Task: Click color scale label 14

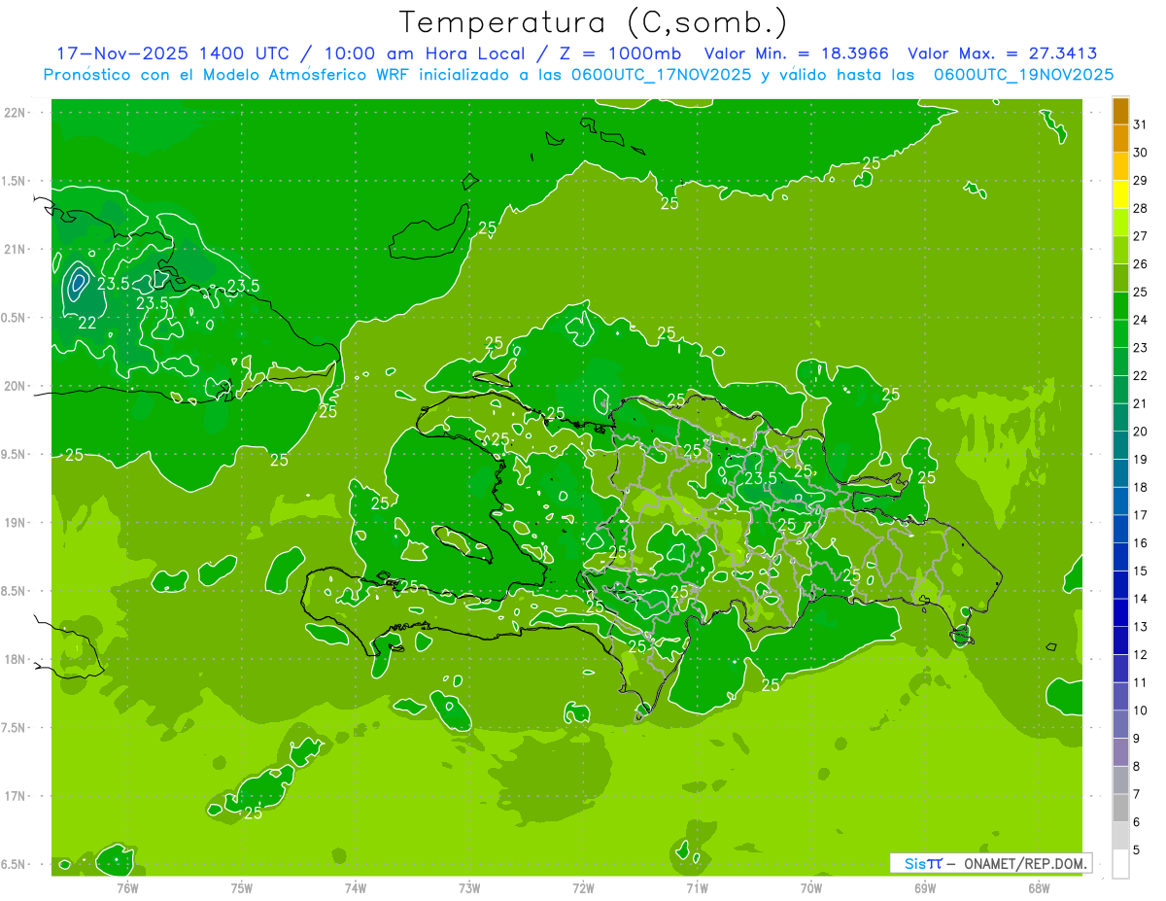Action: point(1141,599)
